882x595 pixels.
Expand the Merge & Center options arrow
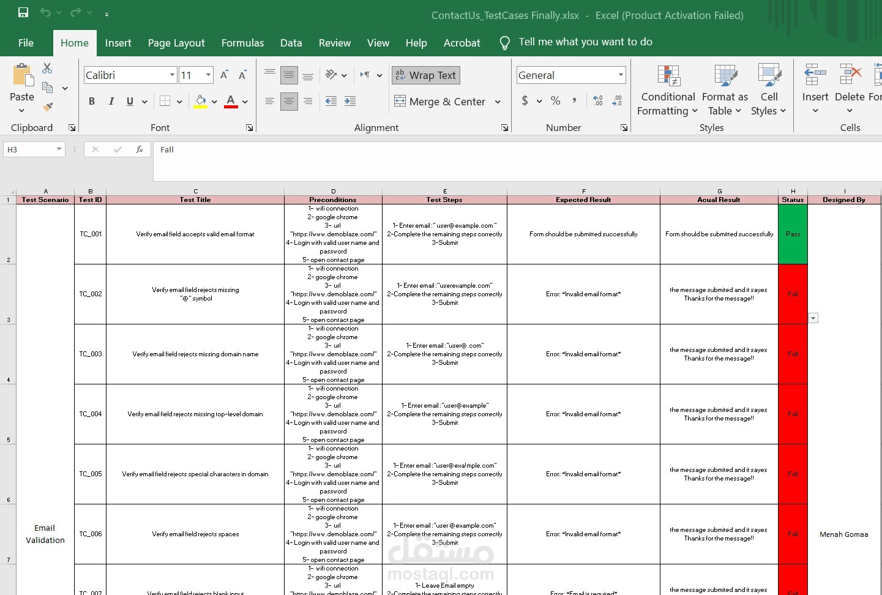[x=498, y=102]
